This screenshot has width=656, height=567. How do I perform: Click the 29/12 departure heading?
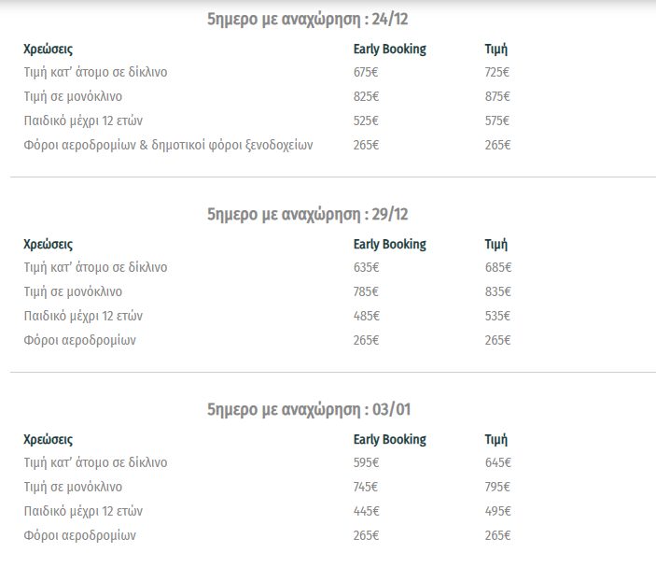(307, 215)
